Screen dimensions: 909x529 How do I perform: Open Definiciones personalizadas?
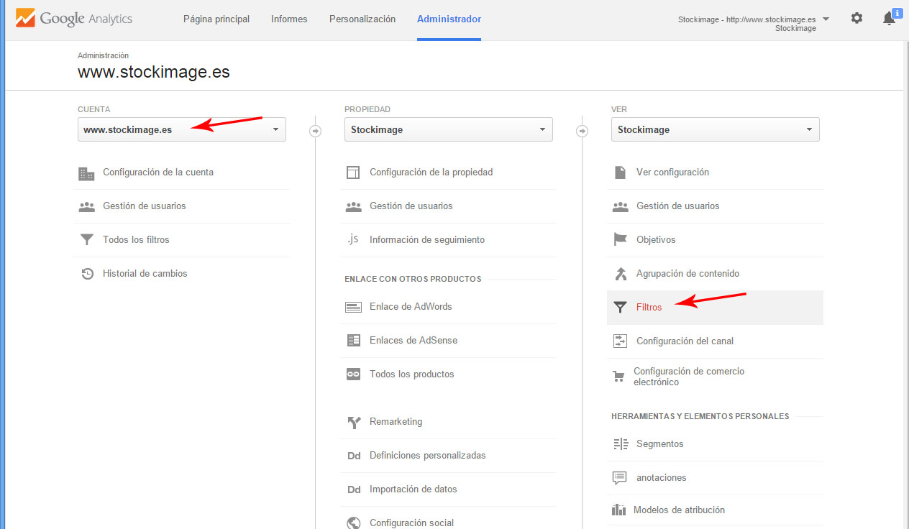428,456
